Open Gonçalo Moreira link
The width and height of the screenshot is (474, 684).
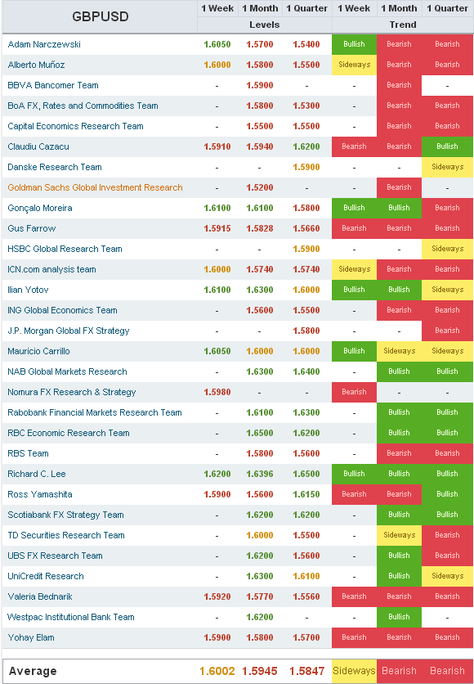click(x=40, y=209)
